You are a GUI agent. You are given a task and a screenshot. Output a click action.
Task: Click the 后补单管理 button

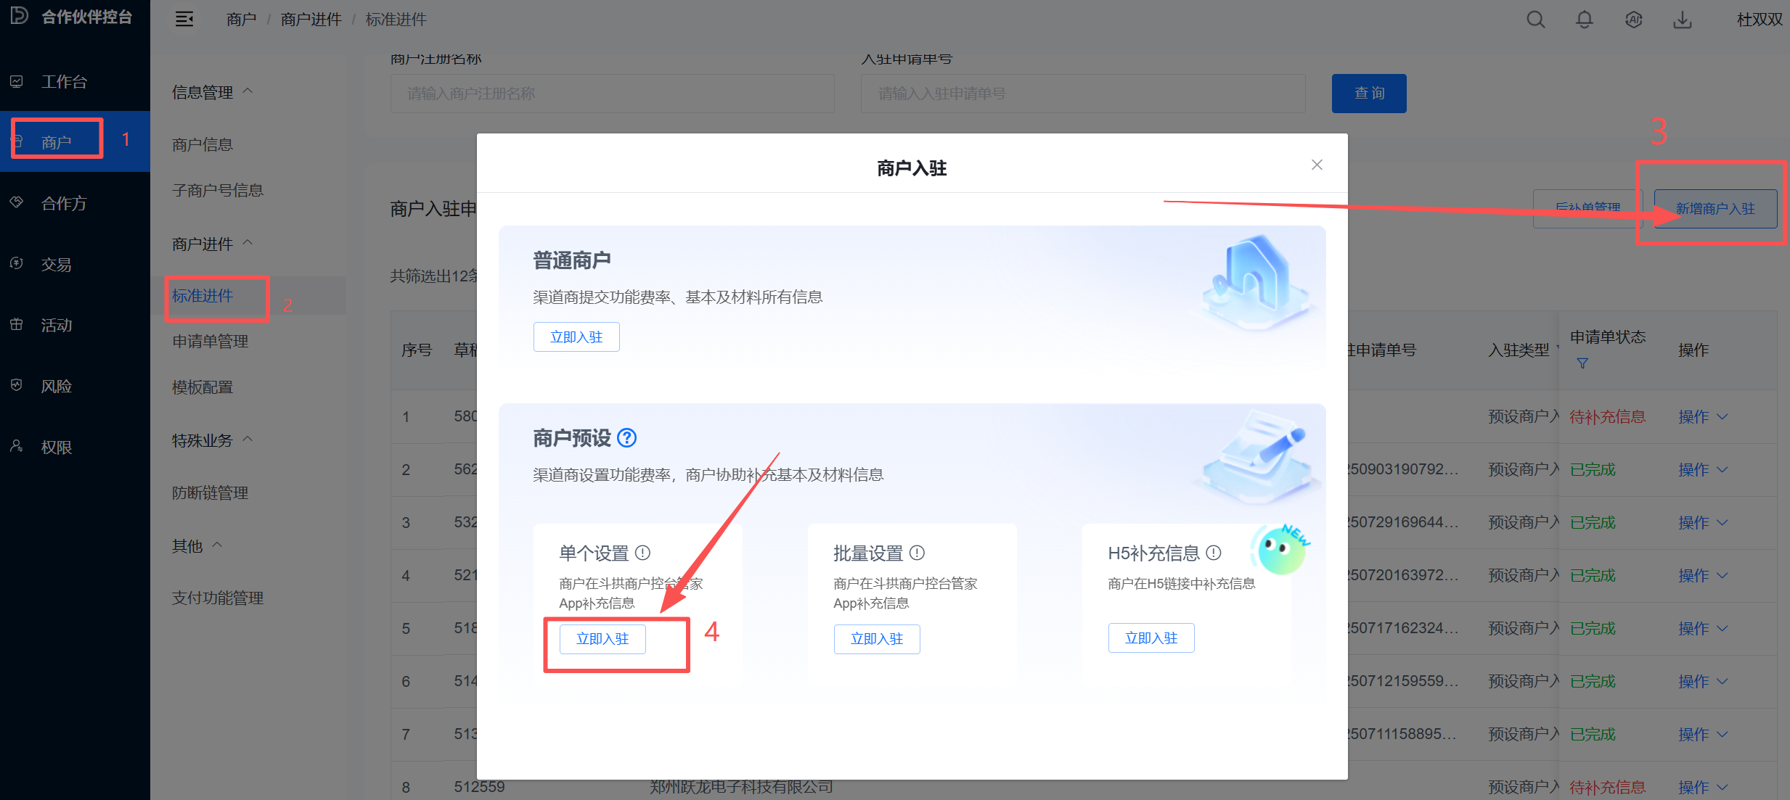click(x=1587, y=209)
